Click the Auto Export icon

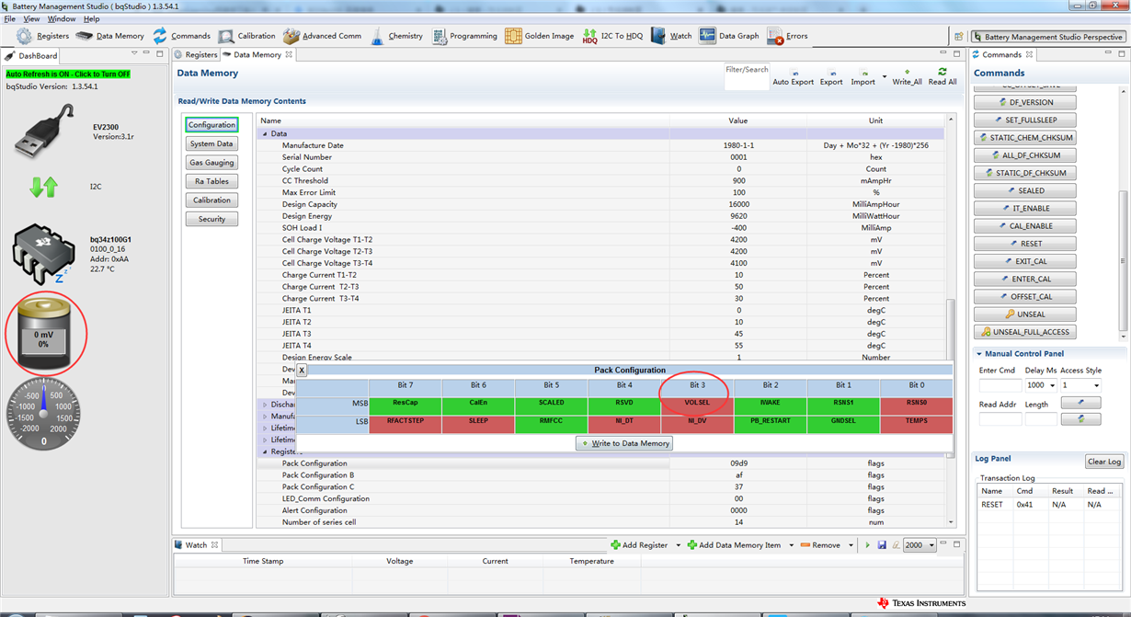pos(794,73)
